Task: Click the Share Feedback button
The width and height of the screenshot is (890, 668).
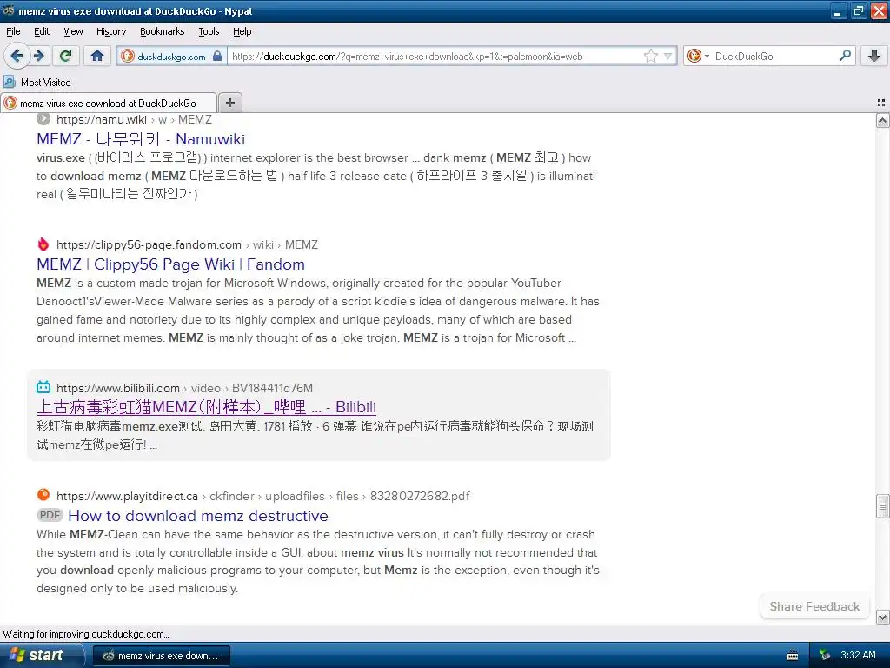Action: (x=814, y=606)
